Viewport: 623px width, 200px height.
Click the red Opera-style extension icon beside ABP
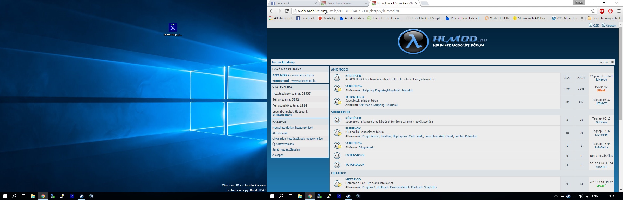pos(610,11)
